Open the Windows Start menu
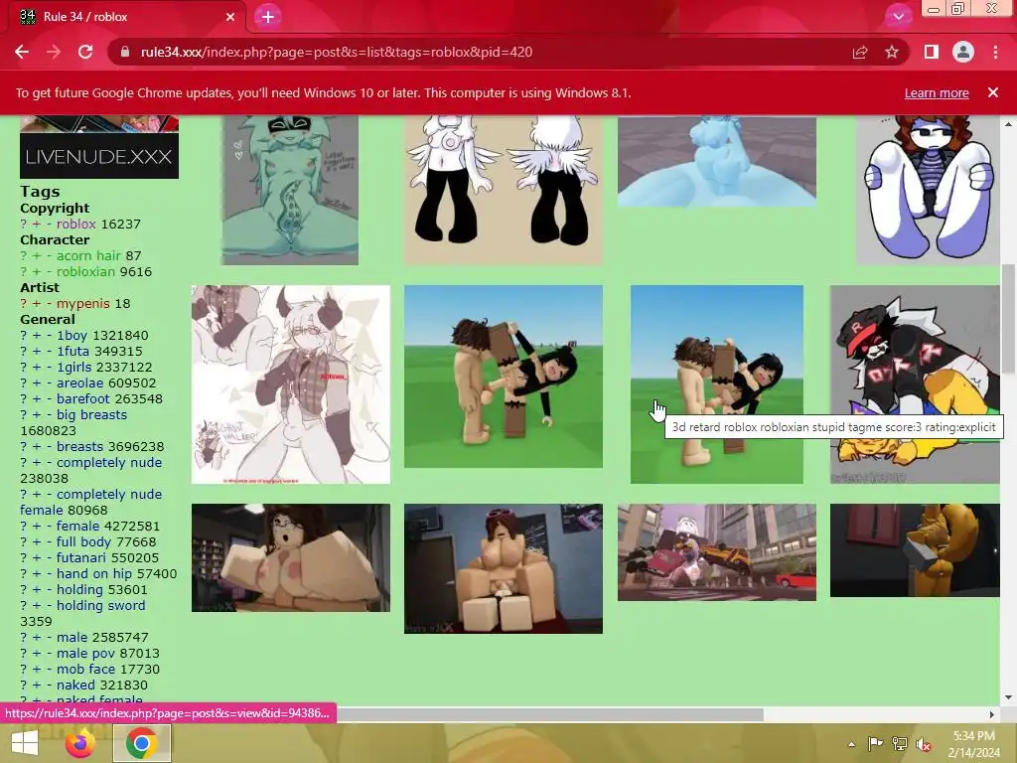 [x=25, y=743]
